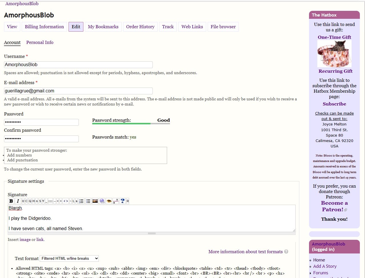Apply italic formatting in signature editor
Image resolution: width=365 pixels, height=278 pixels.
[x=18, y=201]
